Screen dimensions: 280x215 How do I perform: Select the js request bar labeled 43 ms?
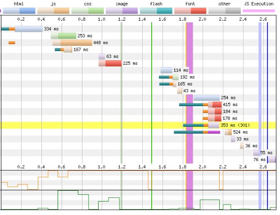point(180,91)
